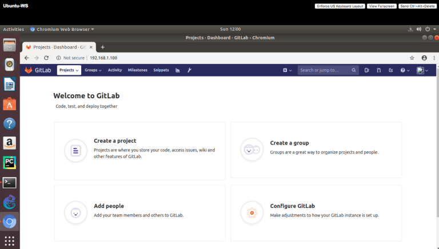Image resolution: width=439 pixels, height=249 pixels.
Task: Go back with the browser back arrow
Action: coord(27,58)
